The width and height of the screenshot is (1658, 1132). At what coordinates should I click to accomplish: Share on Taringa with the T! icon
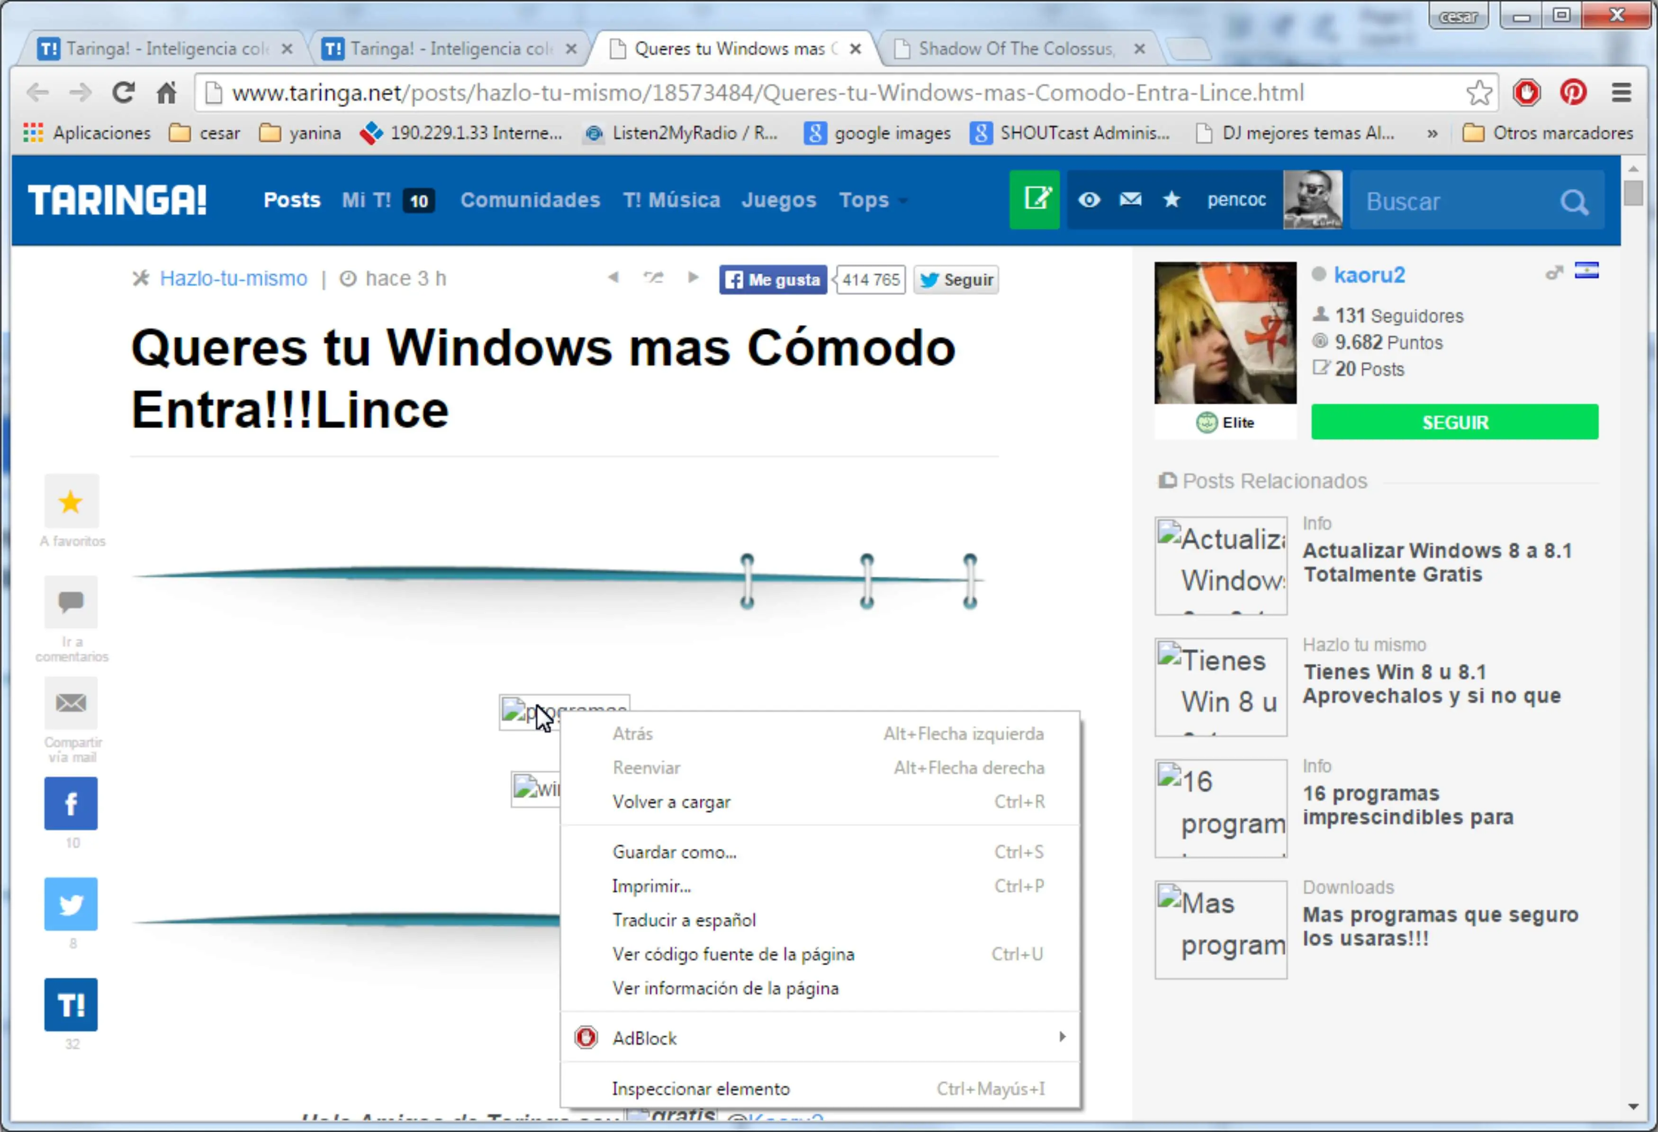71,1004
